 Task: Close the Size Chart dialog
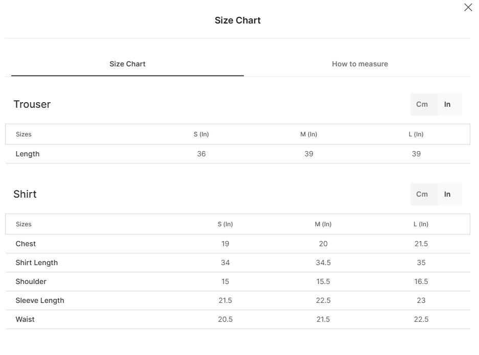click(x=468, y=7)
